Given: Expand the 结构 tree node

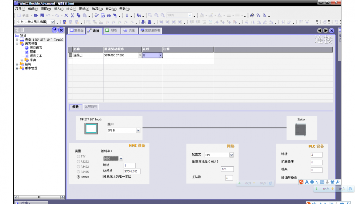Looking at the screenshot, I should pyautogui.click(x=17, y=64).
